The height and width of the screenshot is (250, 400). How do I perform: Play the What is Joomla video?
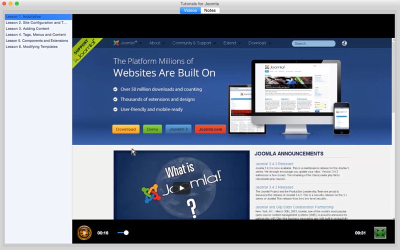point(181,188)
